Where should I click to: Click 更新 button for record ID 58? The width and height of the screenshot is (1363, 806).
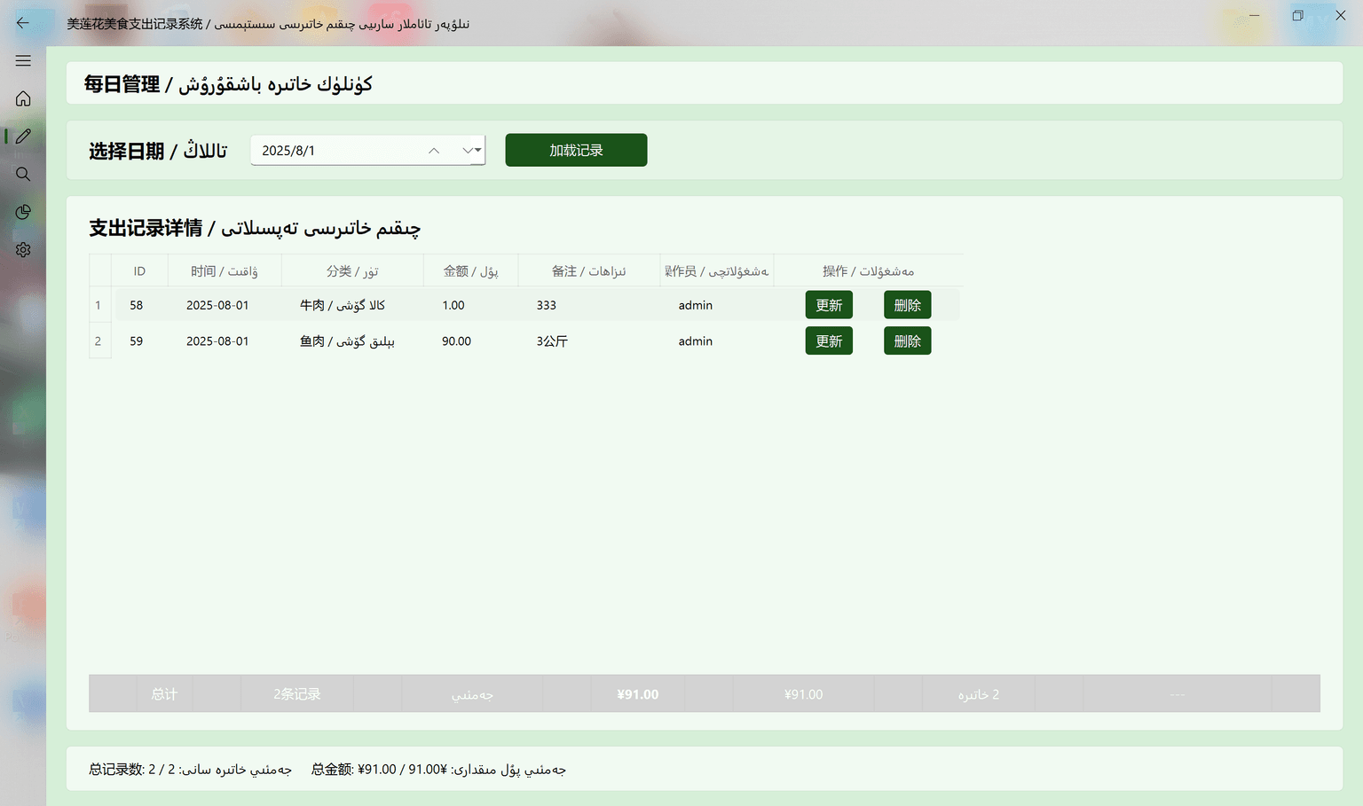coord(829,305)
